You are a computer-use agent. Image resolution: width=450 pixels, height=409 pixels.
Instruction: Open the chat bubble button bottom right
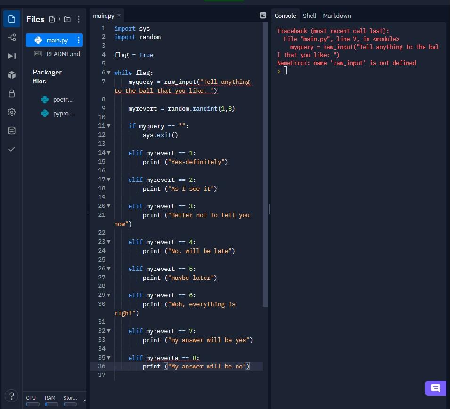coord(435,388)
